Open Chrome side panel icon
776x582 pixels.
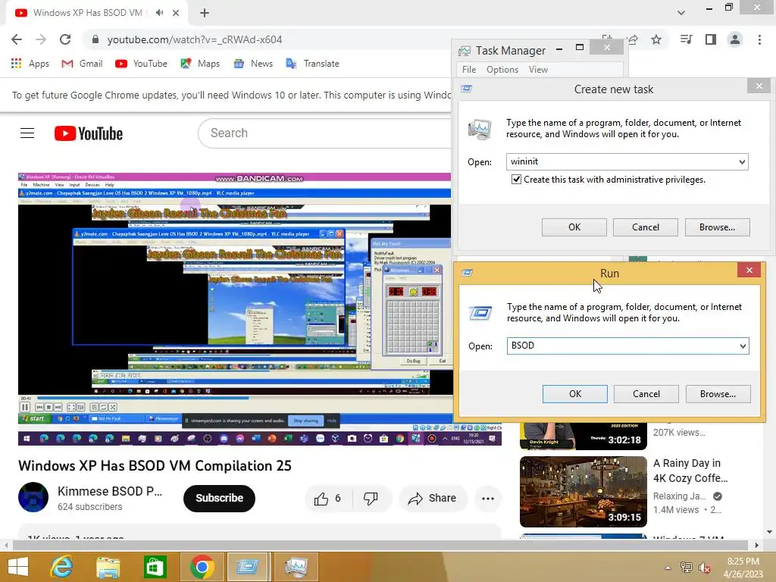pos(711,39)
